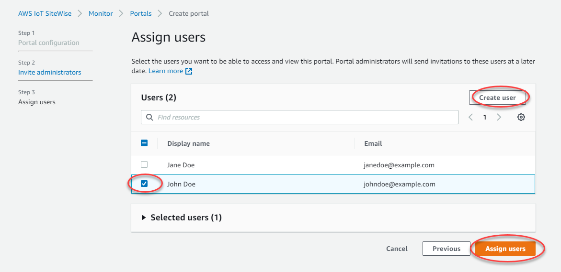Click the John Doe email cell
Screen dimensions: 561x272
click(400, 184)
